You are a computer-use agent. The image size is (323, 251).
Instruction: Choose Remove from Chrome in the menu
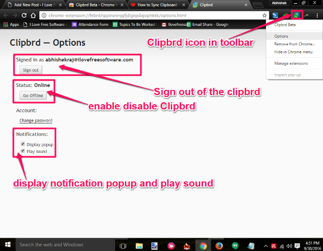[294, 44]
